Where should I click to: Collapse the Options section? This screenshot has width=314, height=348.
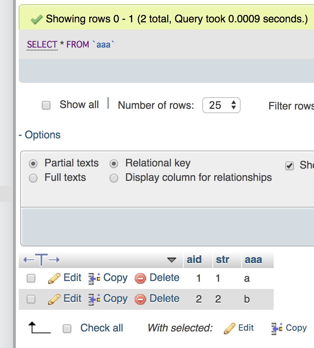coord(40,135)
